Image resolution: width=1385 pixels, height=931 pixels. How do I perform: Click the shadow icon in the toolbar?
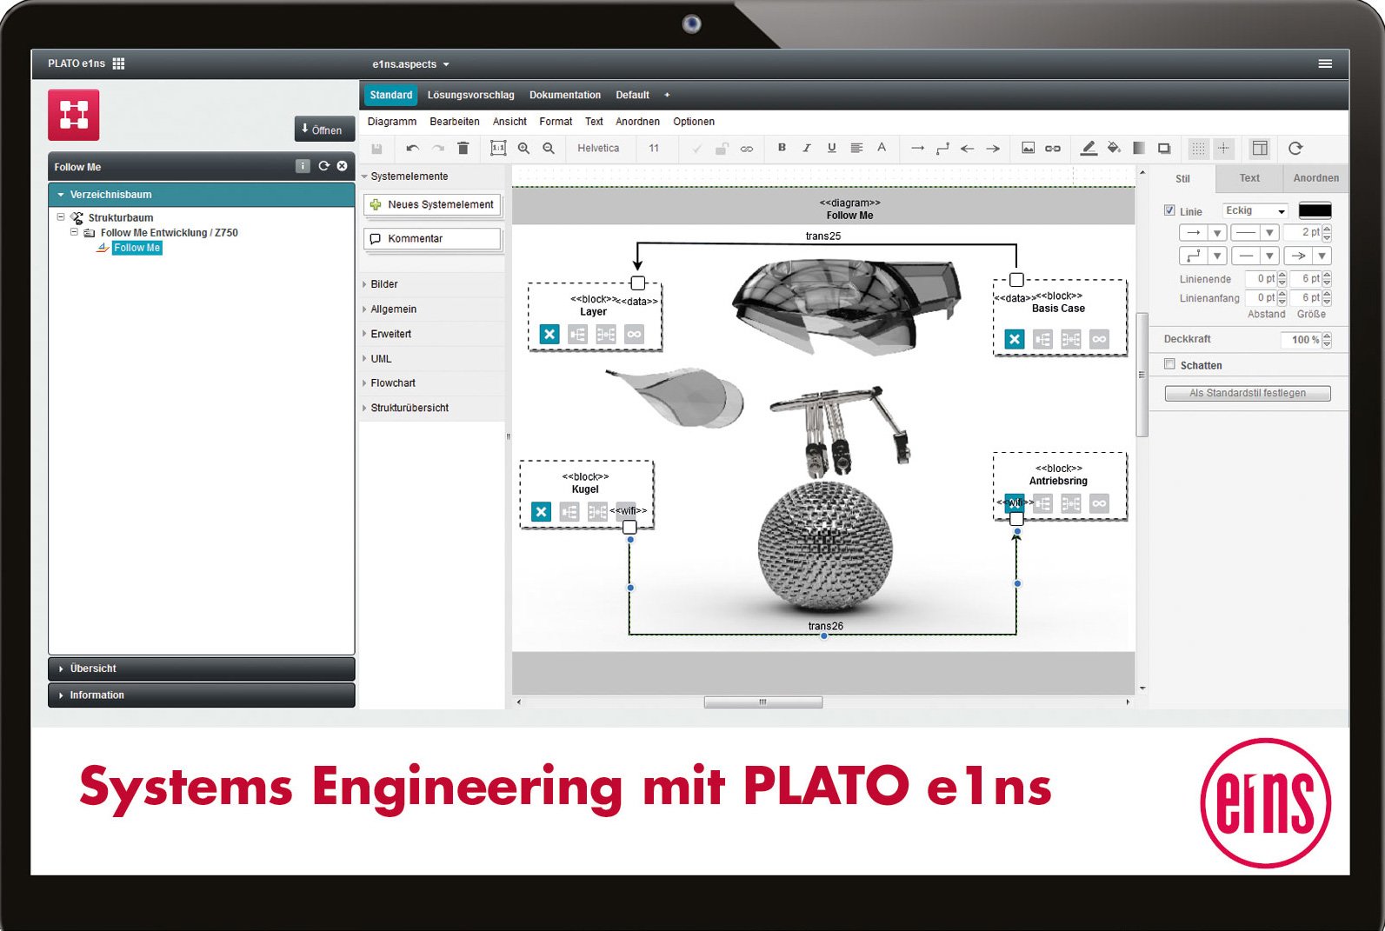tap(1164, 149)
